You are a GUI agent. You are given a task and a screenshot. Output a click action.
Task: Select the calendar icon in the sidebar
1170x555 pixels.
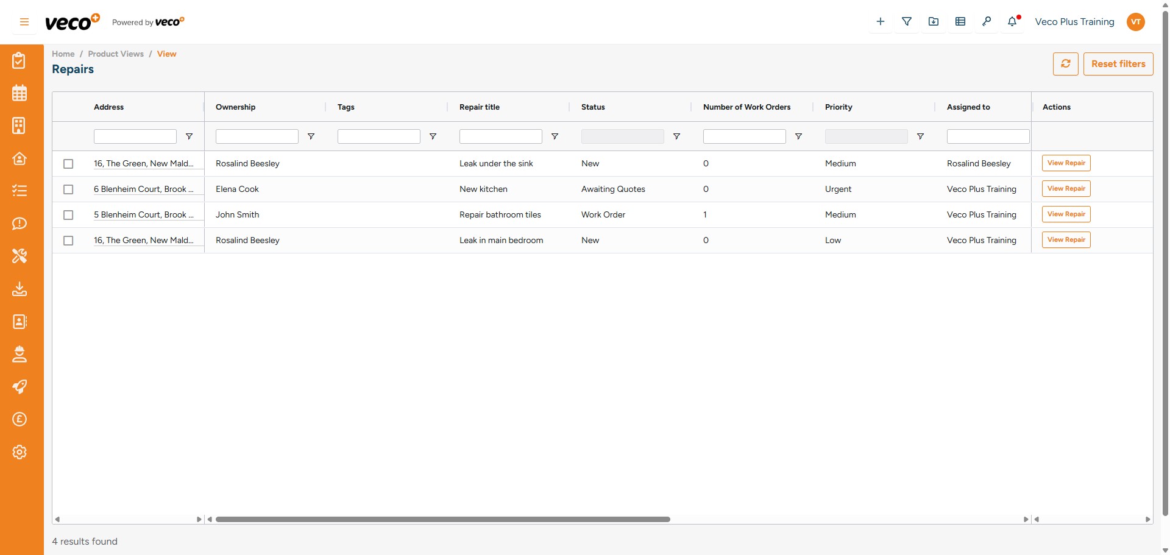20,93
